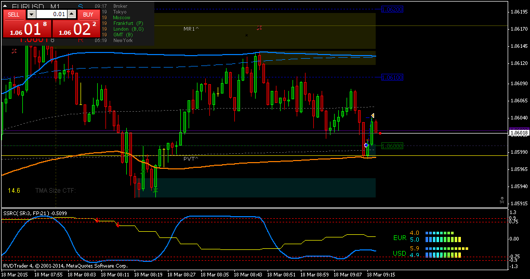This screenshot has height=279, width=530.
Task: Click the Frankfurt (P) session label
Action: (128, 23)
